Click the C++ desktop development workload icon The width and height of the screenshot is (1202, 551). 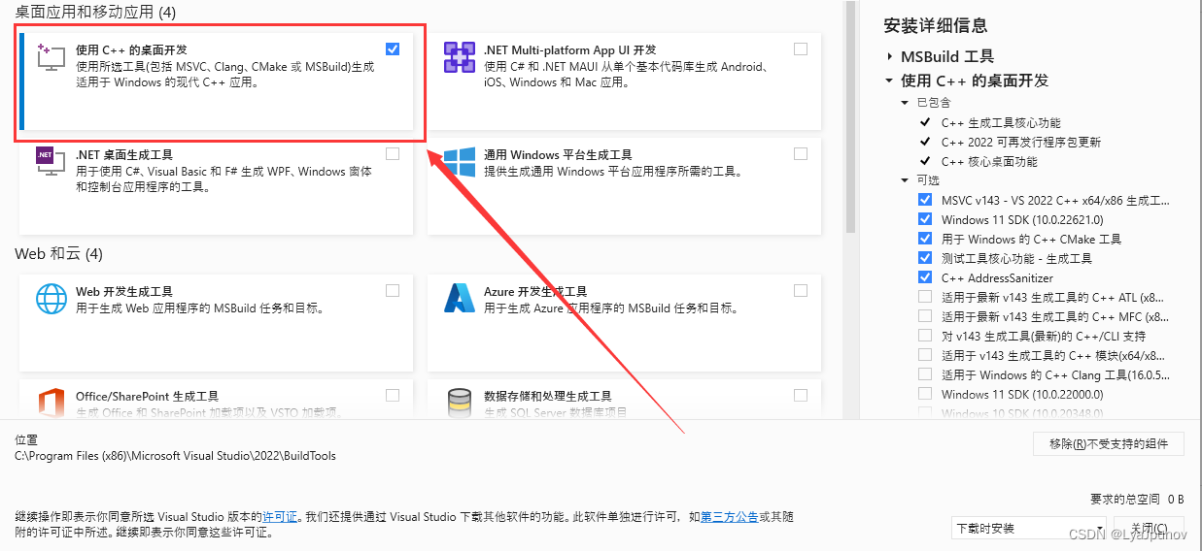pyautogui.click(x=51, y=56)
